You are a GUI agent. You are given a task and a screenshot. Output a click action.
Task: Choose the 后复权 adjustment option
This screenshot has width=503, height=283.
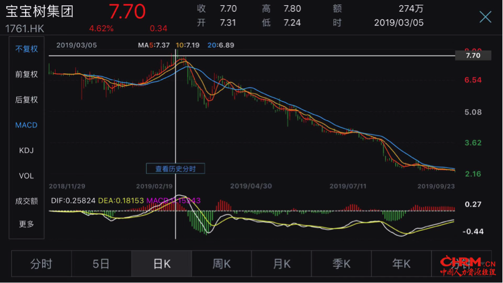click(27, 100)
